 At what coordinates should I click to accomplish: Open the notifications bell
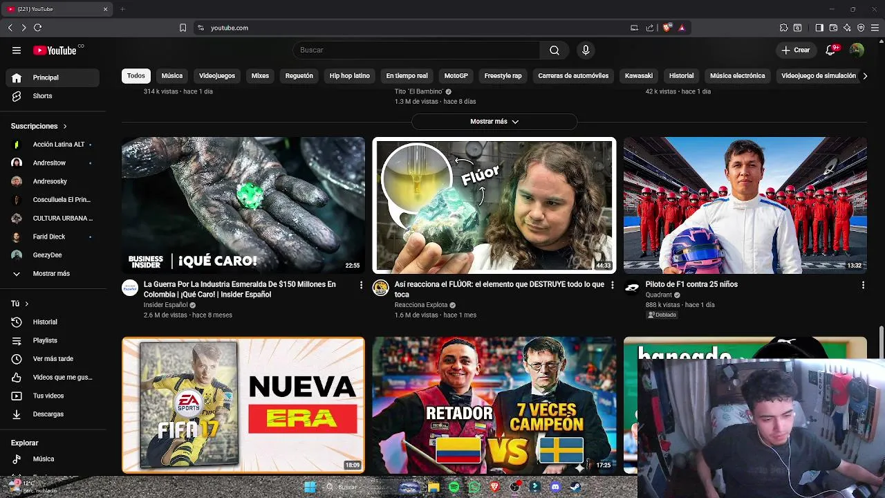pyautogui.click(x=832, y=50)
